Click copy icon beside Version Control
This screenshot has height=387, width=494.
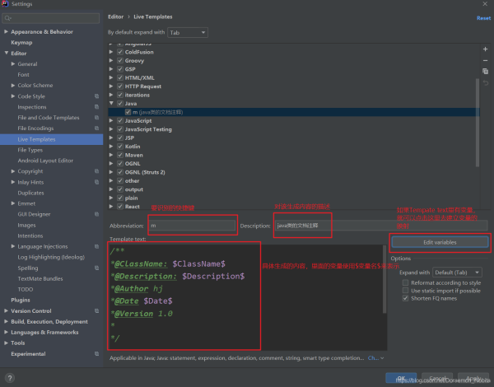(x=96, y=310)
